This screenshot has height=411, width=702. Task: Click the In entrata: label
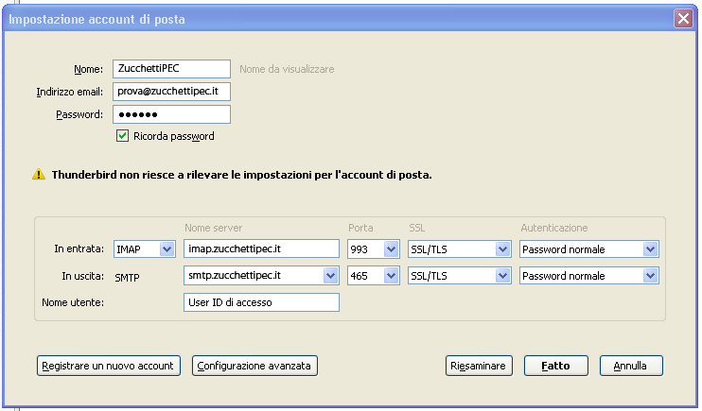click(79, 248)
